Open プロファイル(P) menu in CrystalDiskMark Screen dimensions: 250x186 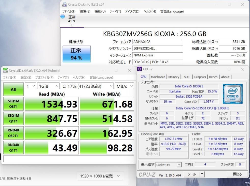tap(44, 77)
